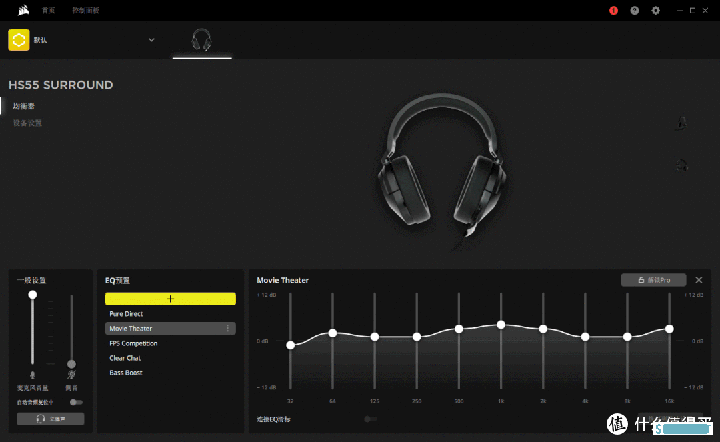The width and height of the screenshot is (720, 442).
Task: Click the 64 Hz EQ slider handle
Action: 333,333
